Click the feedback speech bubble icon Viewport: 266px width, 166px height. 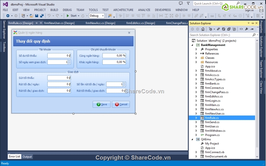click(181, 3)
